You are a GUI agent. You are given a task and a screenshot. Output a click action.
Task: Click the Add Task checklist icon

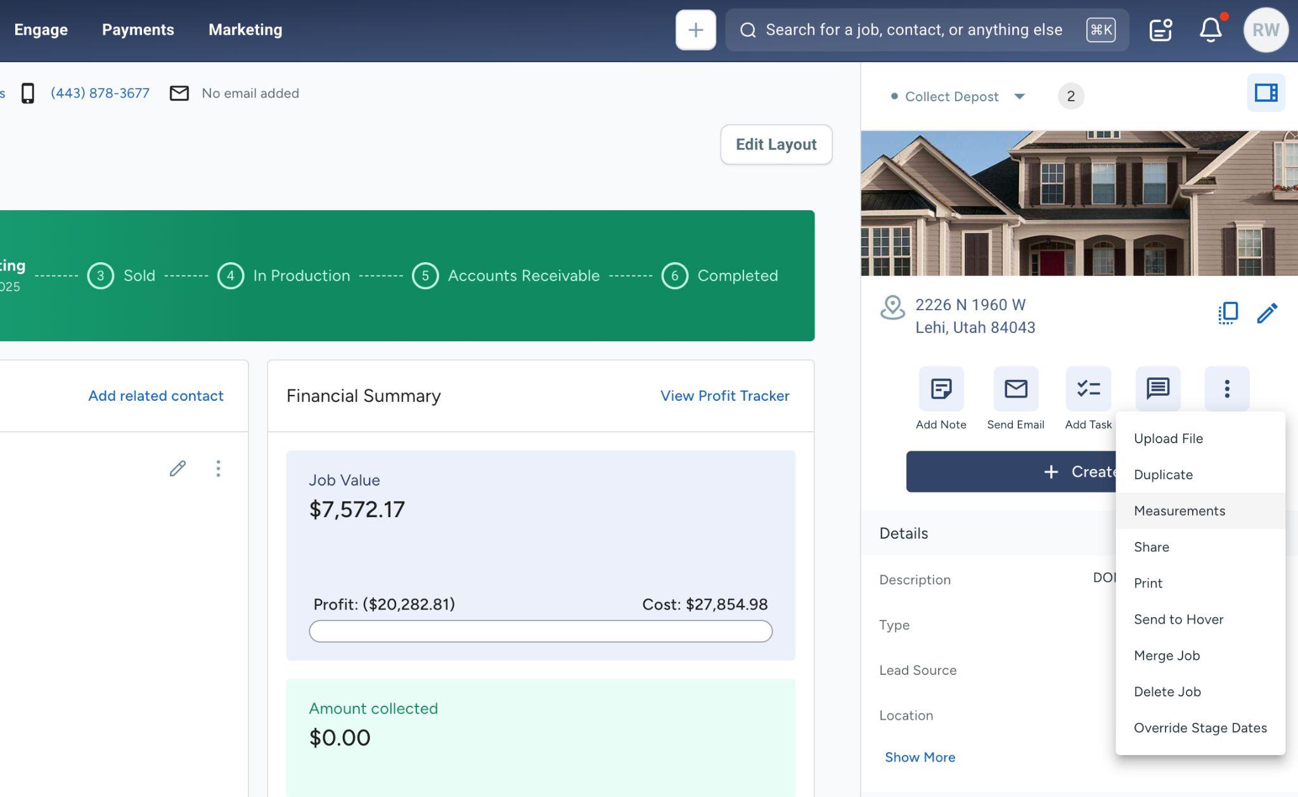coord(1088,389)
